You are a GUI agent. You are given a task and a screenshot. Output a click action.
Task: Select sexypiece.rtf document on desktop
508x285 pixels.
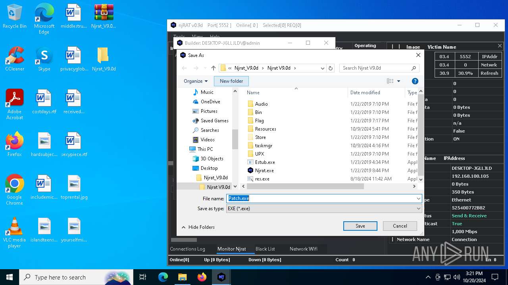74,145
